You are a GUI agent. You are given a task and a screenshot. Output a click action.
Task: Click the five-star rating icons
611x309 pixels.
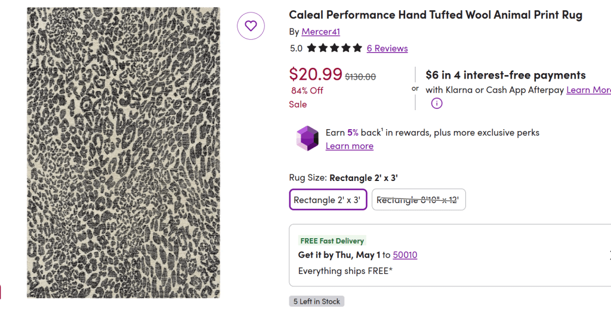pyautogui.click(x=335, y=48)
